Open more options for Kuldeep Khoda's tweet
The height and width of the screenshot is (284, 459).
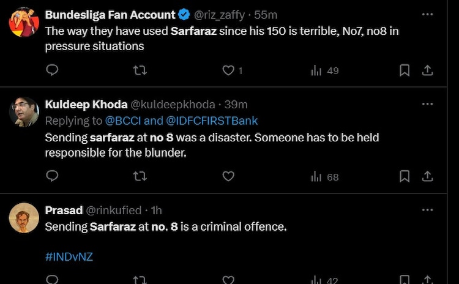pyautogui.click(x=427, y=104)
